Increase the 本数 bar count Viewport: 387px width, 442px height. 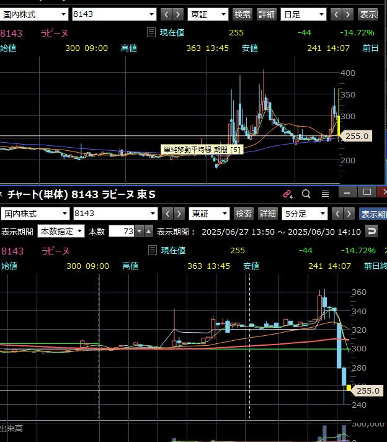[148, 232]
